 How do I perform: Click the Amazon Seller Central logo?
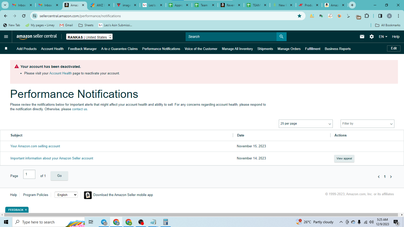pyautogui.click(x=37, y=37)
